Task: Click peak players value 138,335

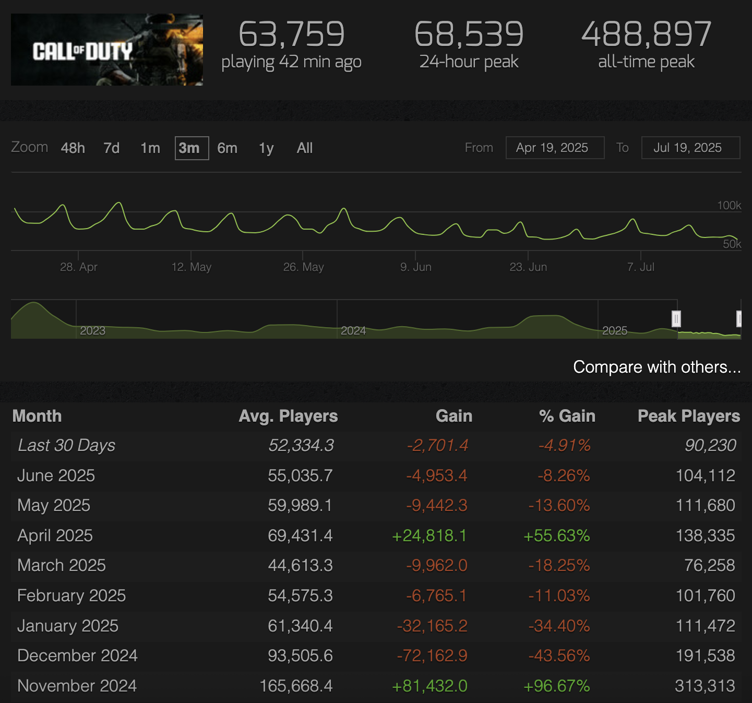Action: click(706, 535)
